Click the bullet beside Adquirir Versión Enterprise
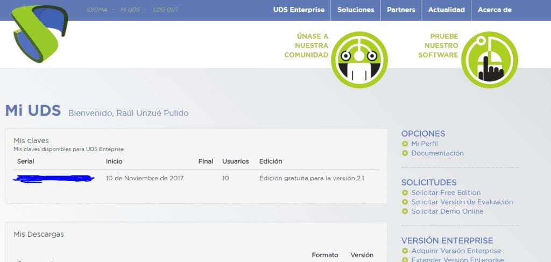Screen dimensions: 551x262 coord(405,251)
